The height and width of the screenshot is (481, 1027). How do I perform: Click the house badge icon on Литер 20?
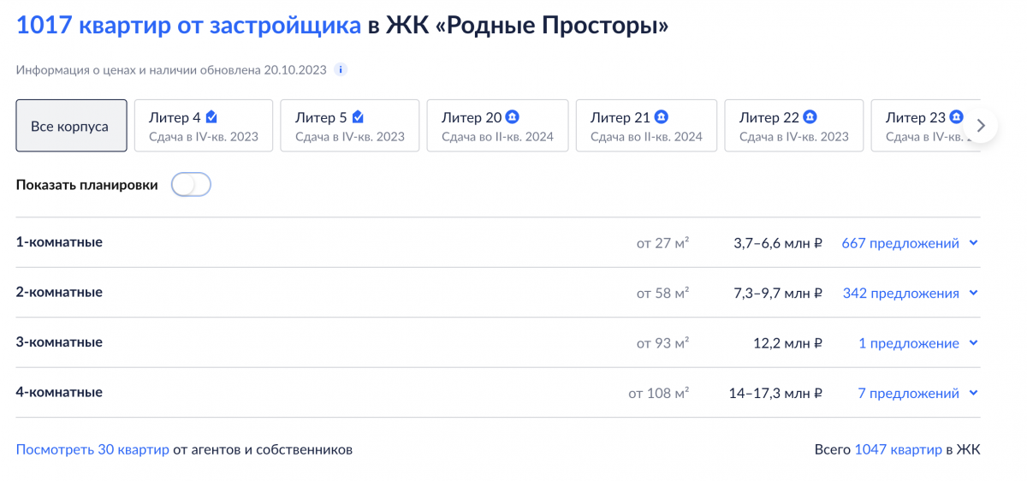pos(513,117)
